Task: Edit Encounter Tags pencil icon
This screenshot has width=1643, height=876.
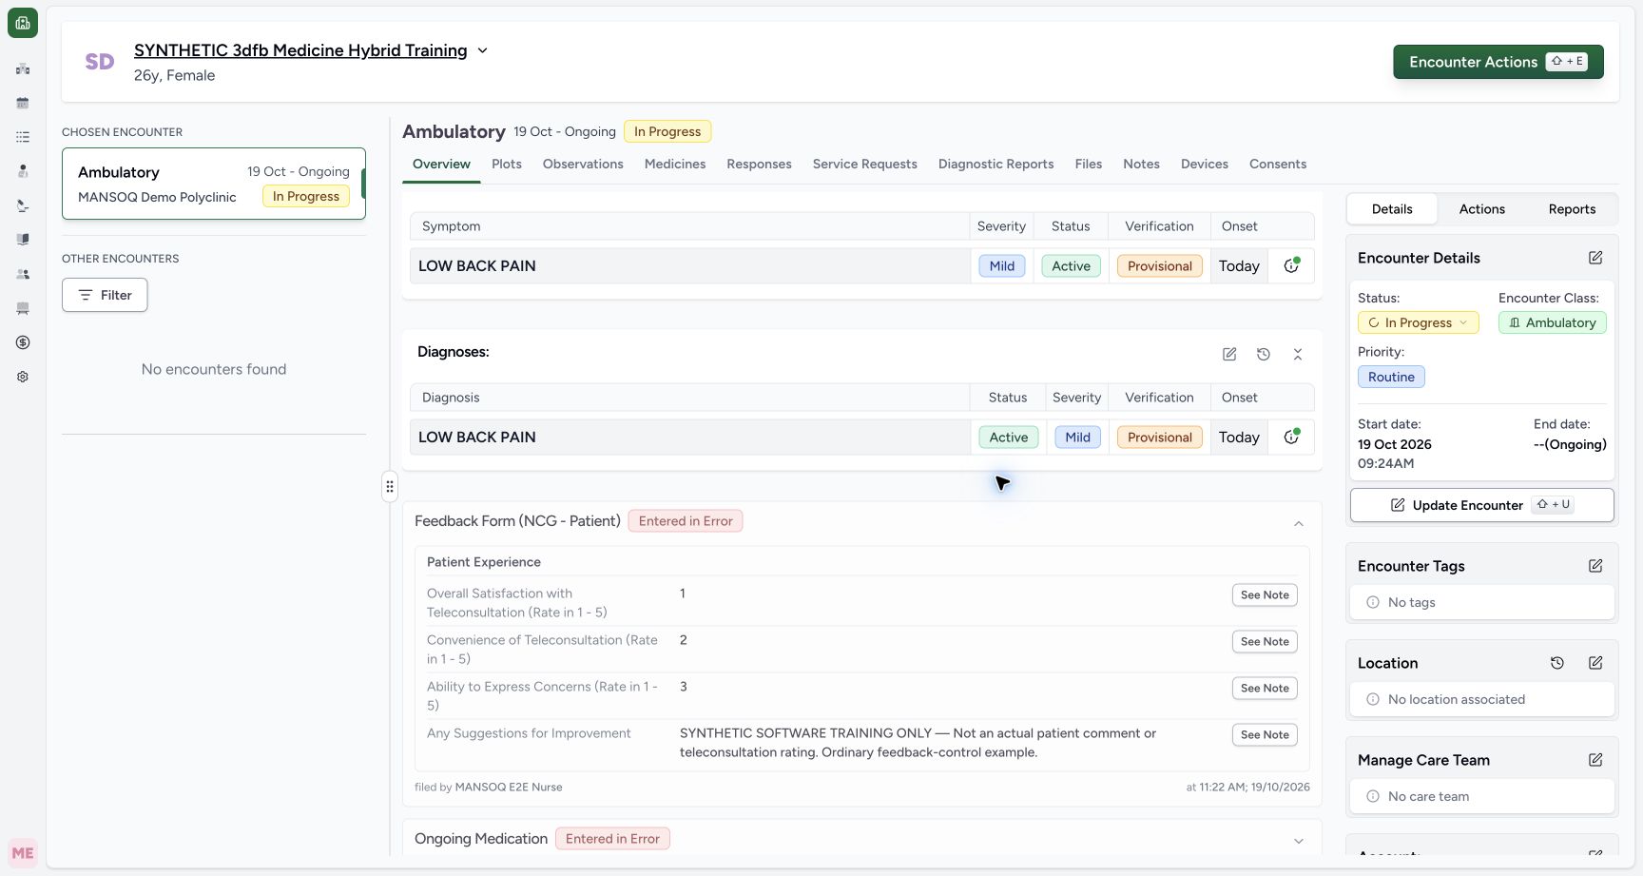Action: (1595, 566)
